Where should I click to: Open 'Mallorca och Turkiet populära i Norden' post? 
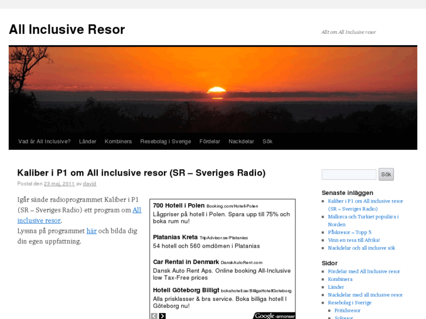tap(363, 221)
